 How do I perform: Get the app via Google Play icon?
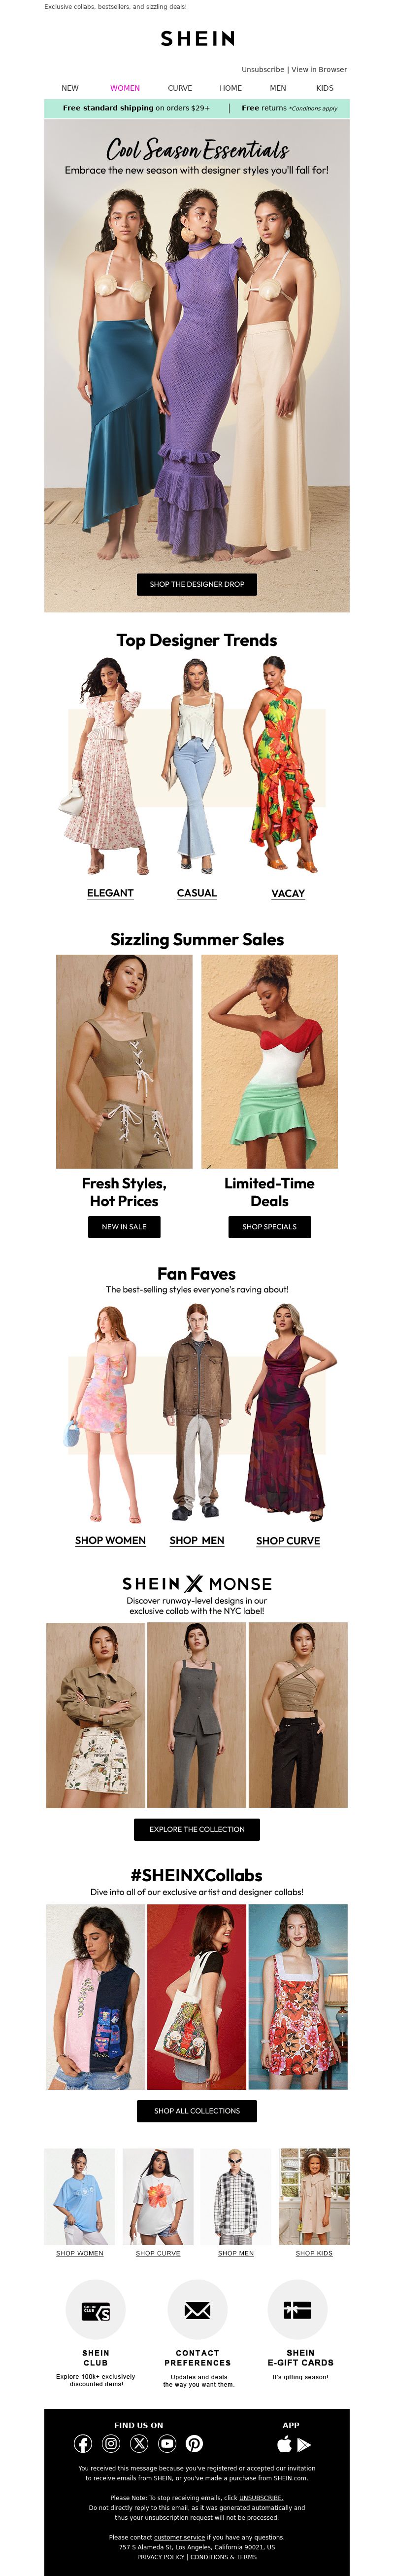point(304,2444)
